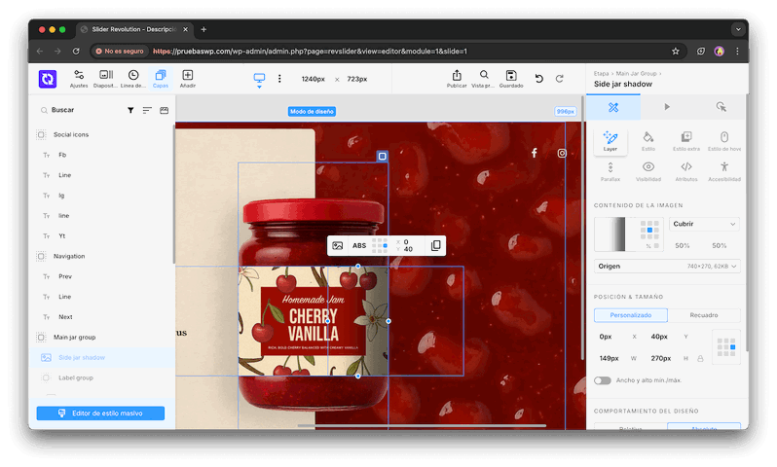Click Editor de estilo masivo button
Image resolution: width=777 pixels, height=467 pixels.
[100, 413]
